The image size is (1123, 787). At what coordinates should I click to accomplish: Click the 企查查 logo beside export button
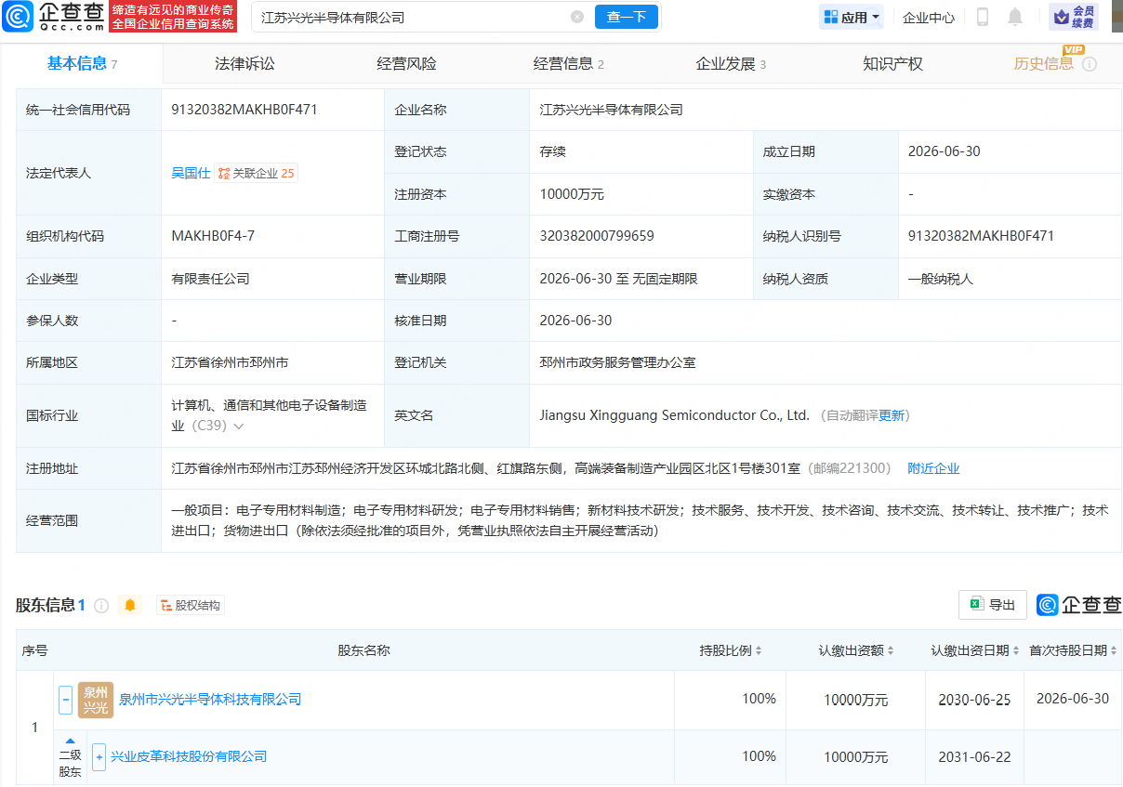1079,605
